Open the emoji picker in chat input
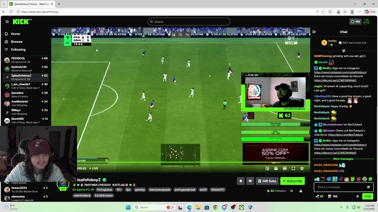 coord(369,187)
